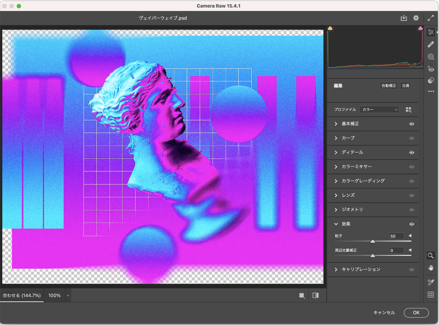Click the 周辺光量補正 slider handle
The height and width of the screenshot is (325, 439).
click(373, 255)
